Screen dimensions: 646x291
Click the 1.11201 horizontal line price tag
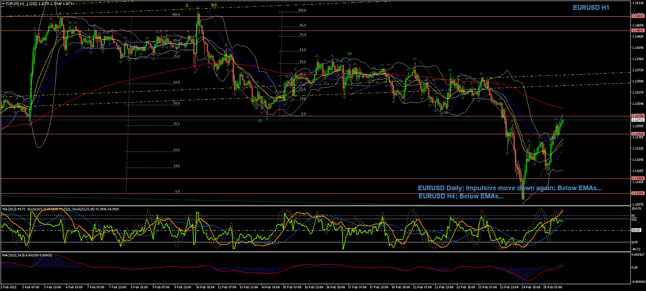pyautogui.click(x=637, y=193)
